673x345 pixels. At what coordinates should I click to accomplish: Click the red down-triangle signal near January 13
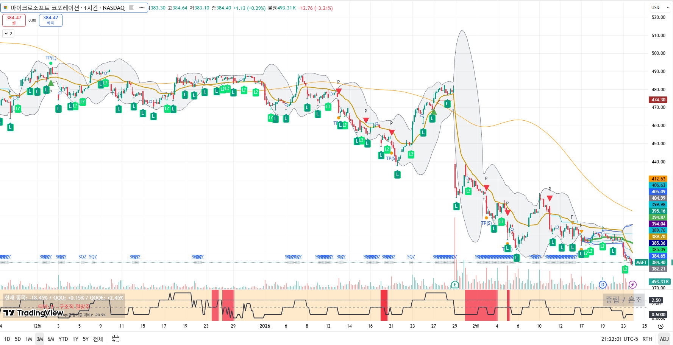(x=339, y=91)
